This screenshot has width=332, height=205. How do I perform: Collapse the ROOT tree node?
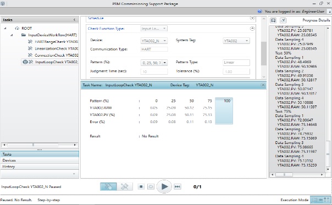click(x=5, y=28)
